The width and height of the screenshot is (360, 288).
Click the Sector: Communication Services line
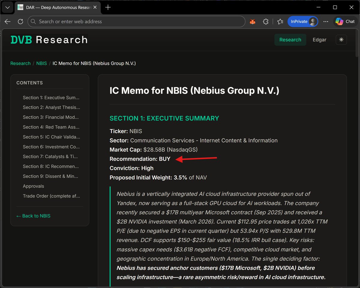pyautogui.click(x=193, y=141)
